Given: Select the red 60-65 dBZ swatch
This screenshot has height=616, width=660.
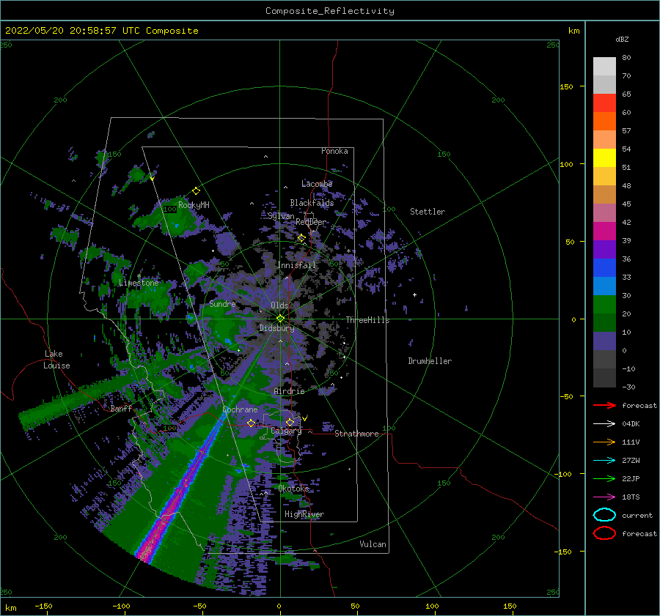Looking at the screenshot, I should [604, 103].
